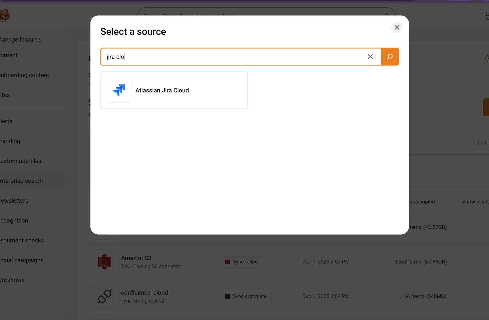The height and width of the screenshot is (320, 489).
Task: Open the confluence_cloud source name
Action: (x=144, y=293)
